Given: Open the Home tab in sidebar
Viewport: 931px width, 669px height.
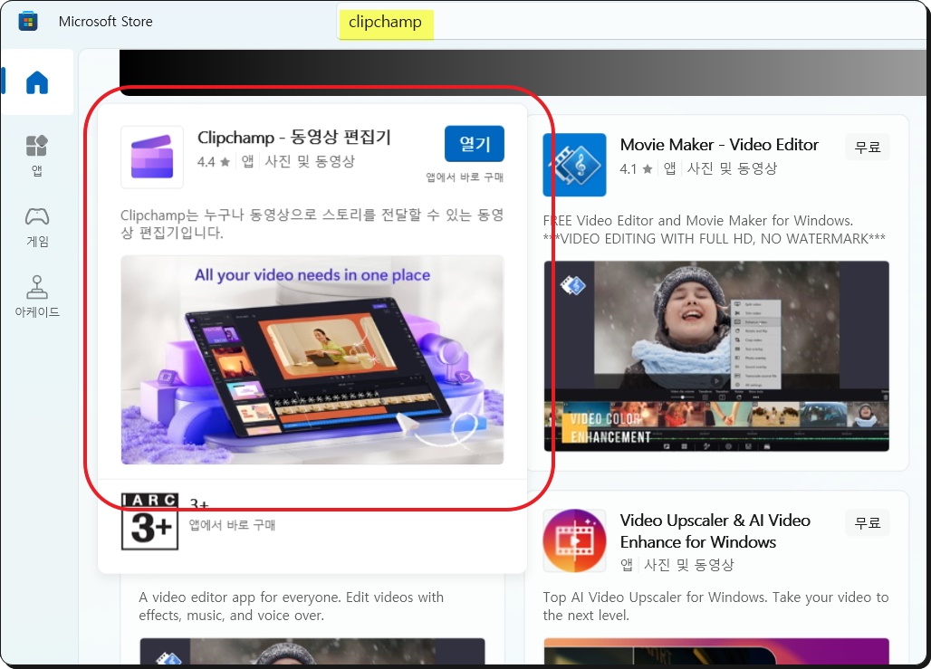Looking at the screenshot, I should pyautogui.click(x=37, y=81).
